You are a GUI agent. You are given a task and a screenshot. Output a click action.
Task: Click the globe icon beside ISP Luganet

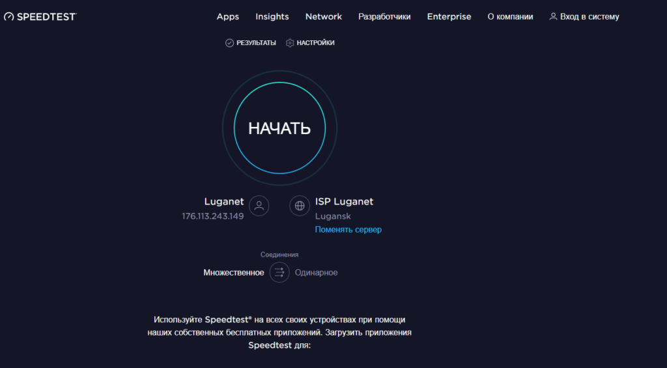coord(300,206)
